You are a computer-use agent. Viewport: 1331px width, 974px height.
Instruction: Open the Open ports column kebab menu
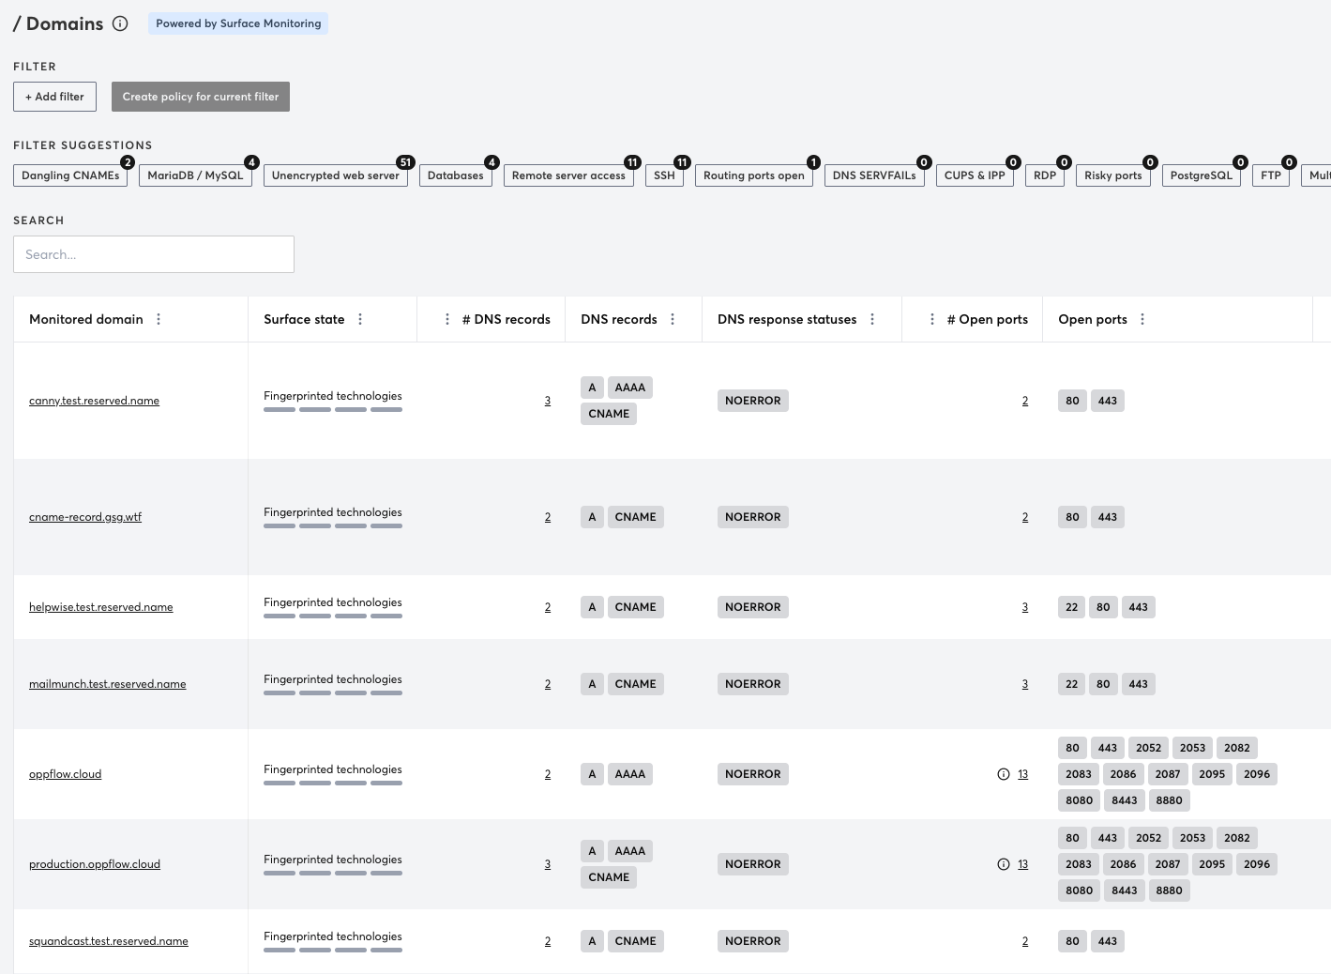pos(1142,319)
